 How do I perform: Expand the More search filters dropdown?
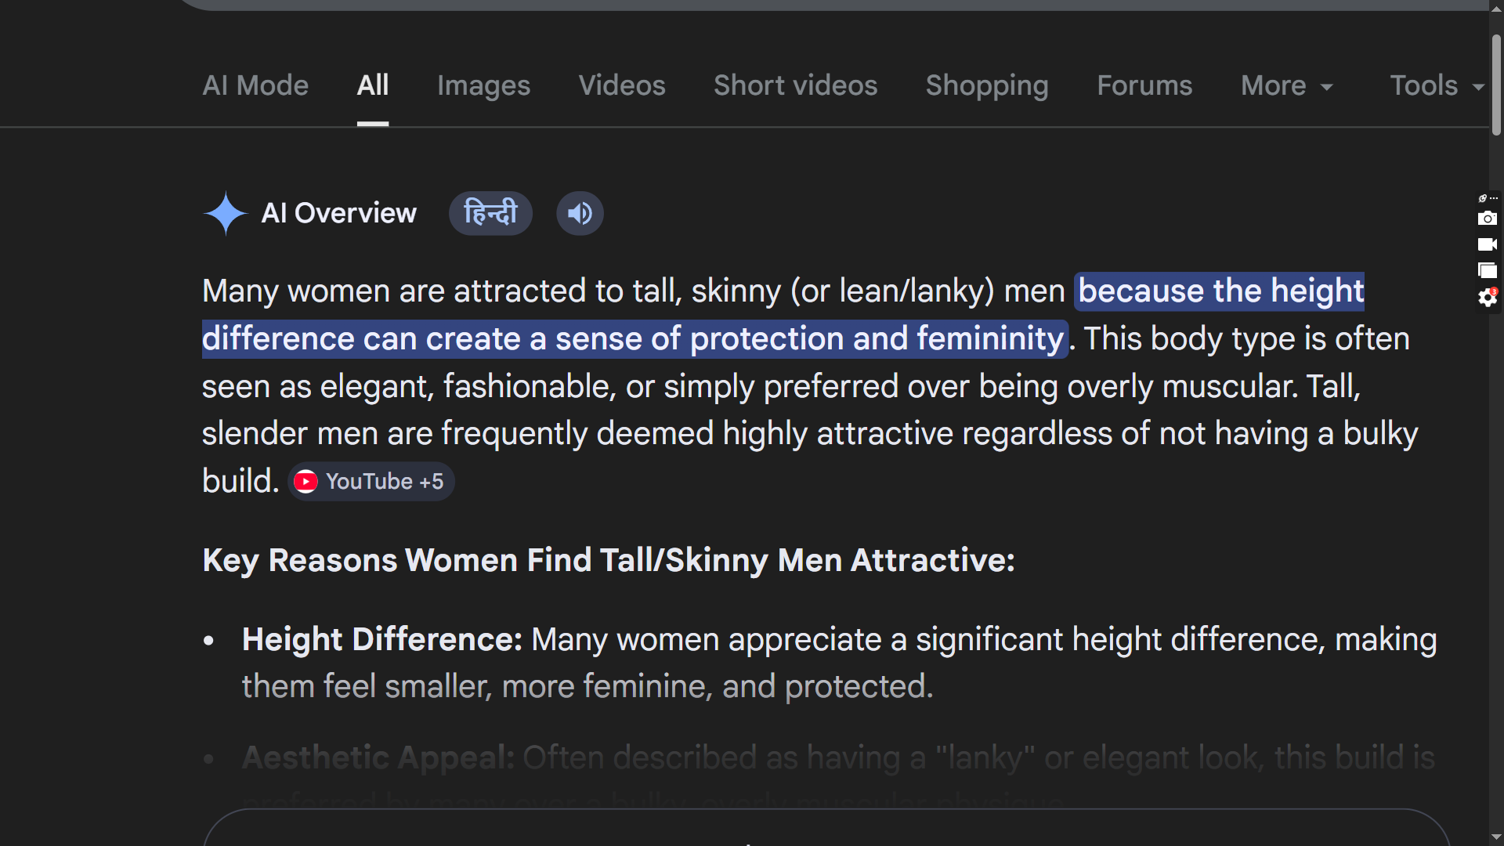pos(1286,85)
